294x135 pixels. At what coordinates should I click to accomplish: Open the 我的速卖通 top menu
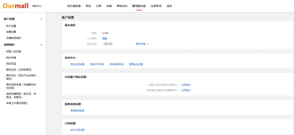click(74, 6)
